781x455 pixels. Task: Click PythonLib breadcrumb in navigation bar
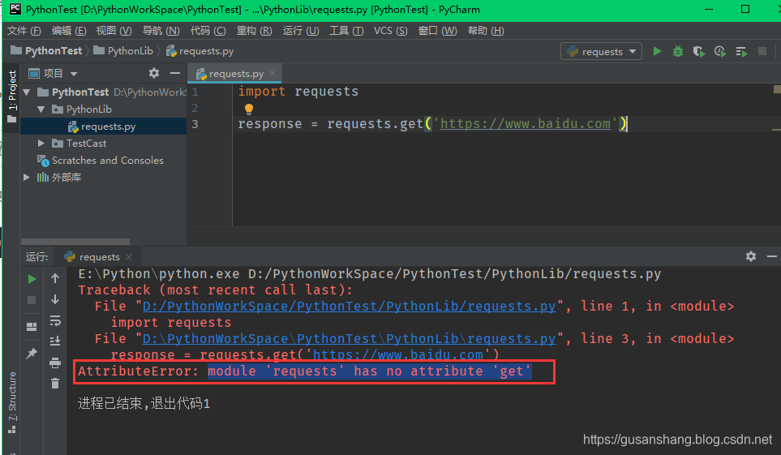(x=123, y=51)
